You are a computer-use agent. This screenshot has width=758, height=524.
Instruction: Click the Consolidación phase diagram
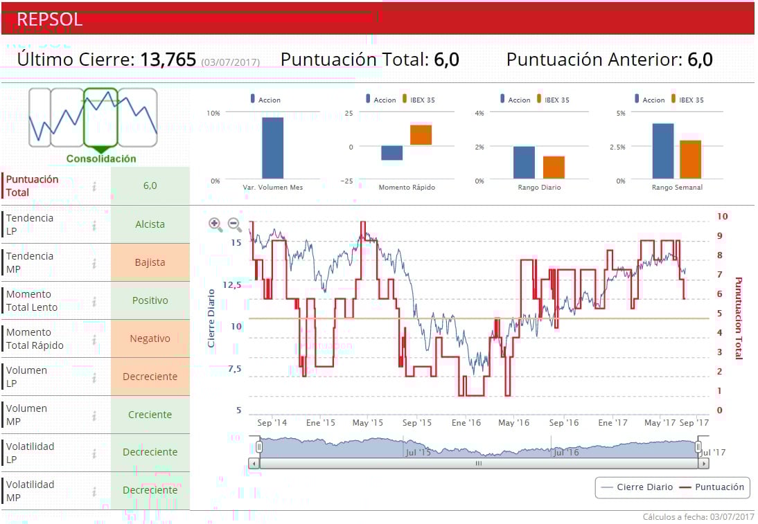tap(93, 125)
